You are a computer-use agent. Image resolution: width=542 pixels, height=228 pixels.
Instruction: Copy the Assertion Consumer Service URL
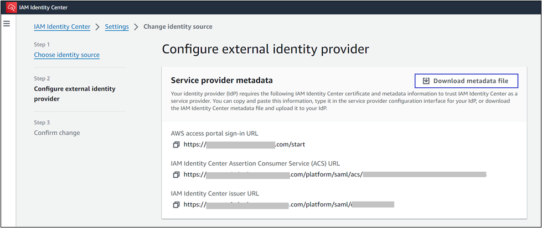pos(176,174)
